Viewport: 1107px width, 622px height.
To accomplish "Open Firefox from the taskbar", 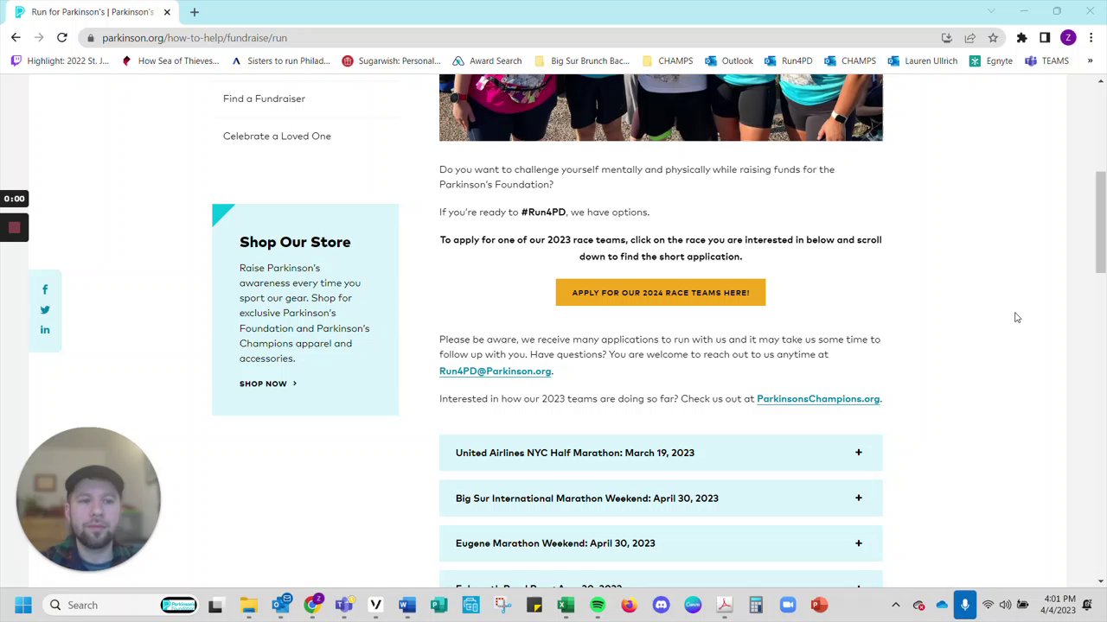I will tap(629, 605).
